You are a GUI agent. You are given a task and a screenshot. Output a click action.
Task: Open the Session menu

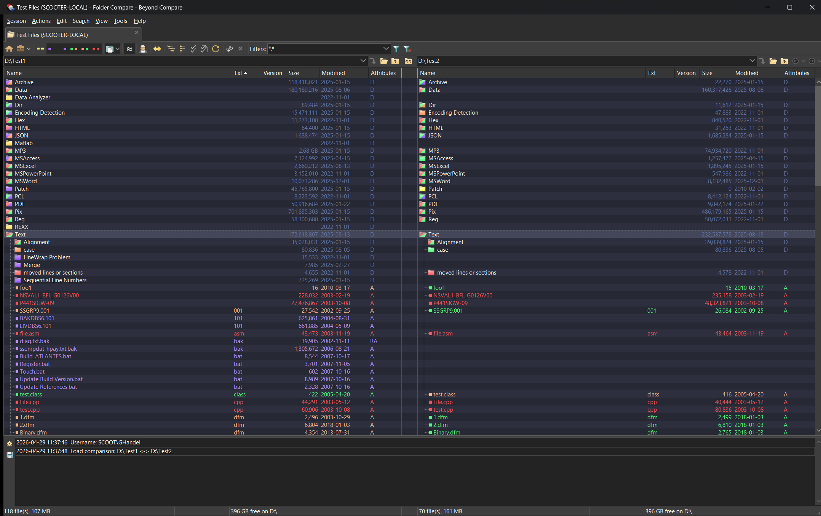click(16, 21)
